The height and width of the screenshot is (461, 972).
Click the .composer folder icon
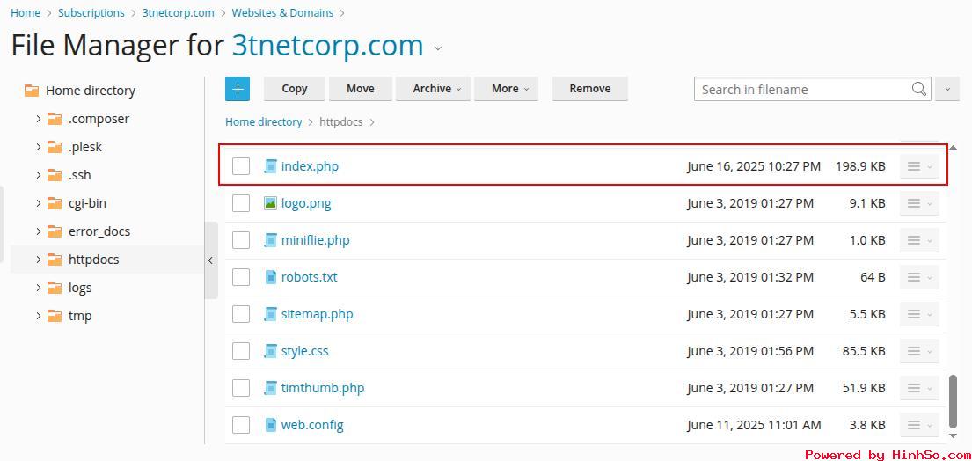point(55,119)
